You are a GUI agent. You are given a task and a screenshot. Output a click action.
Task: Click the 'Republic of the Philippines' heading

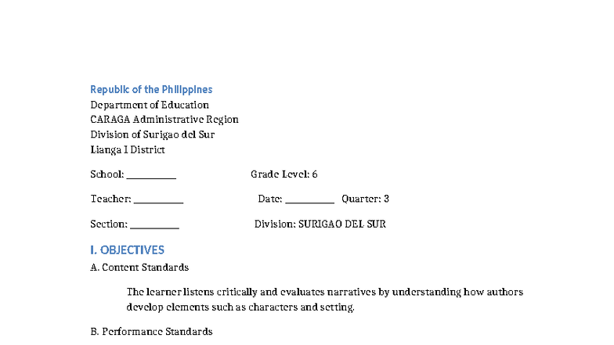[x=151, y=89]
